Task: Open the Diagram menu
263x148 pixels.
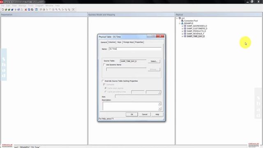Action: tap(39, 5)
